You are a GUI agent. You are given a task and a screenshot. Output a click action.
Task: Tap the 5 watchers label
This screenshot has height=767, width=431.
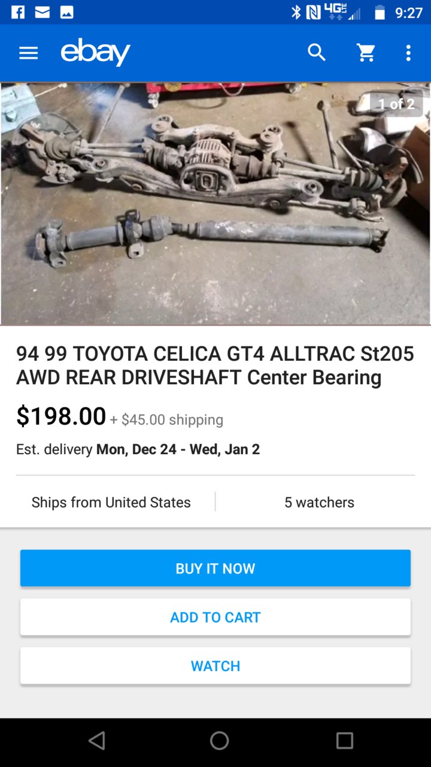tap(319, 502)
